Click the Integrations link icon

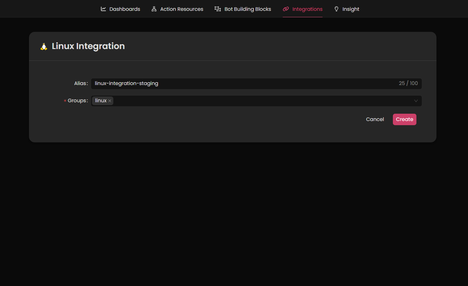pos(286,9)
